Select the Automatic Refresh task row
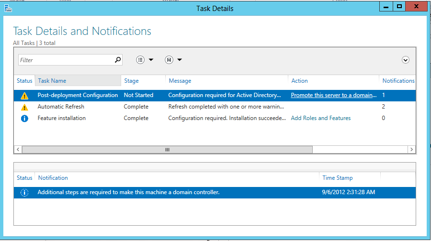 [215, 107]
